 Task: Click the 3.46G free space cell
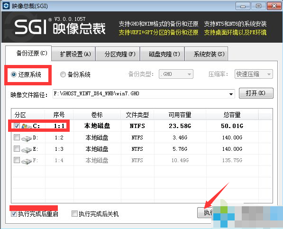180,137
